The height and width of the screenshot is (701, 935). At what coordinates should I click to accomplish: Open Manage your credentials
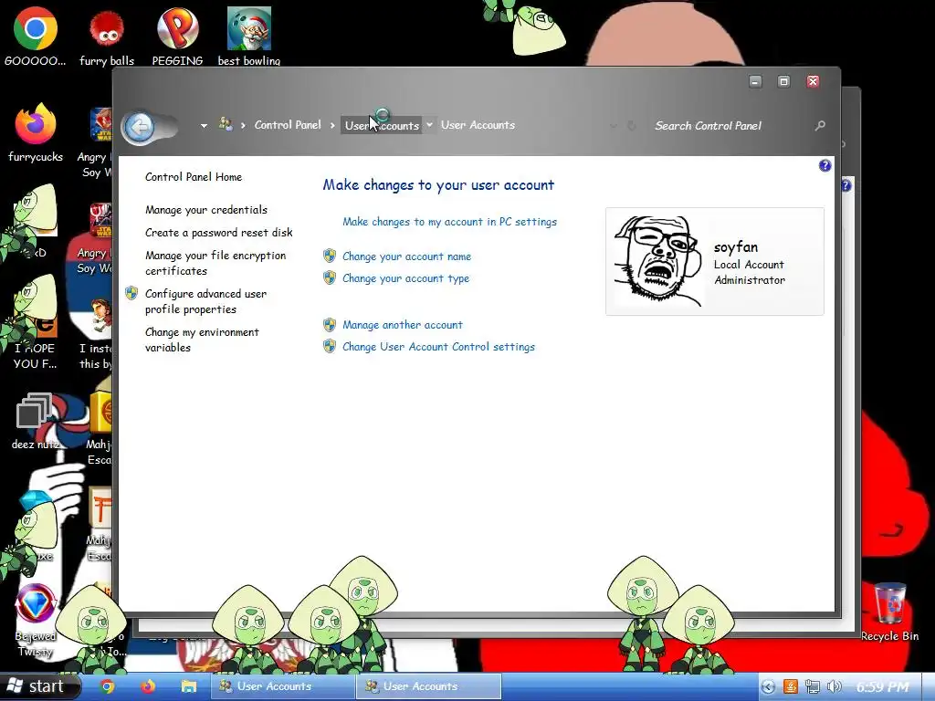point(206,210)
